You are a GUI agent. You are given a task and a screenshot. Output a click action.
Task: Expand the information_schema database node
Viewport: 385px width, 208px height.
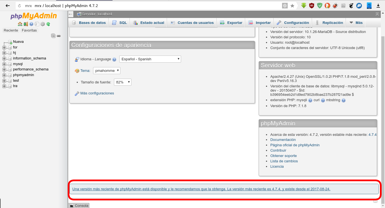pos(4,59)
